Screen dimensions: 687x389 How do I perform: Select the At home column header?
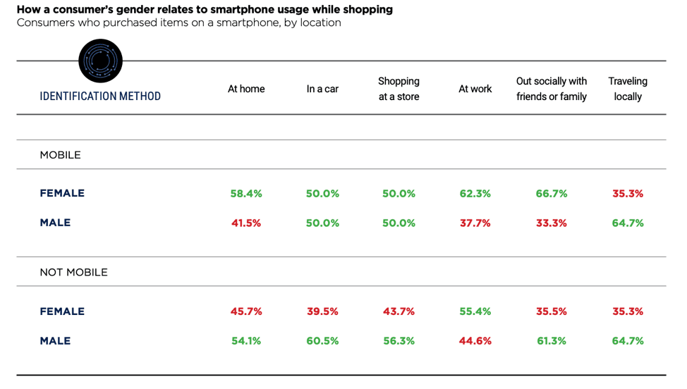pyautogui.click(x=246, y=89)
